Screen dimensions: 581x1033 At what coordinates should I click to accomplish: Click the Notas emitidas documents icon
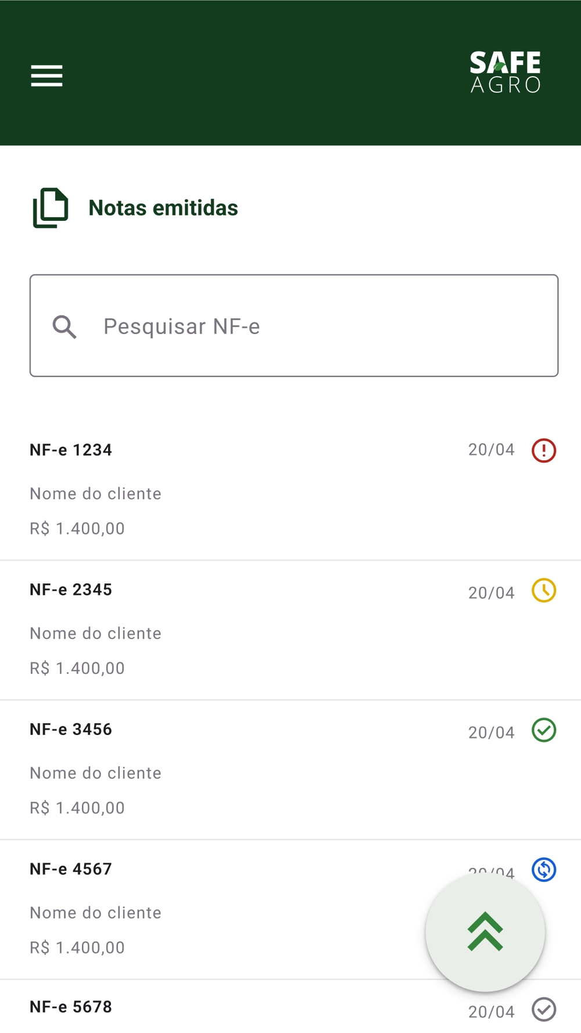(x=51, y=208)
